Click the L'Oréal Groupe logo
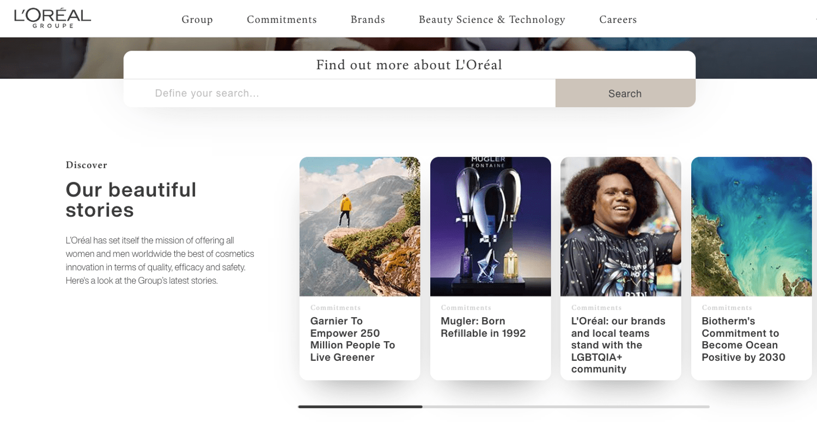817x430 pixels. pyautogui.click(x=52, y=18)
